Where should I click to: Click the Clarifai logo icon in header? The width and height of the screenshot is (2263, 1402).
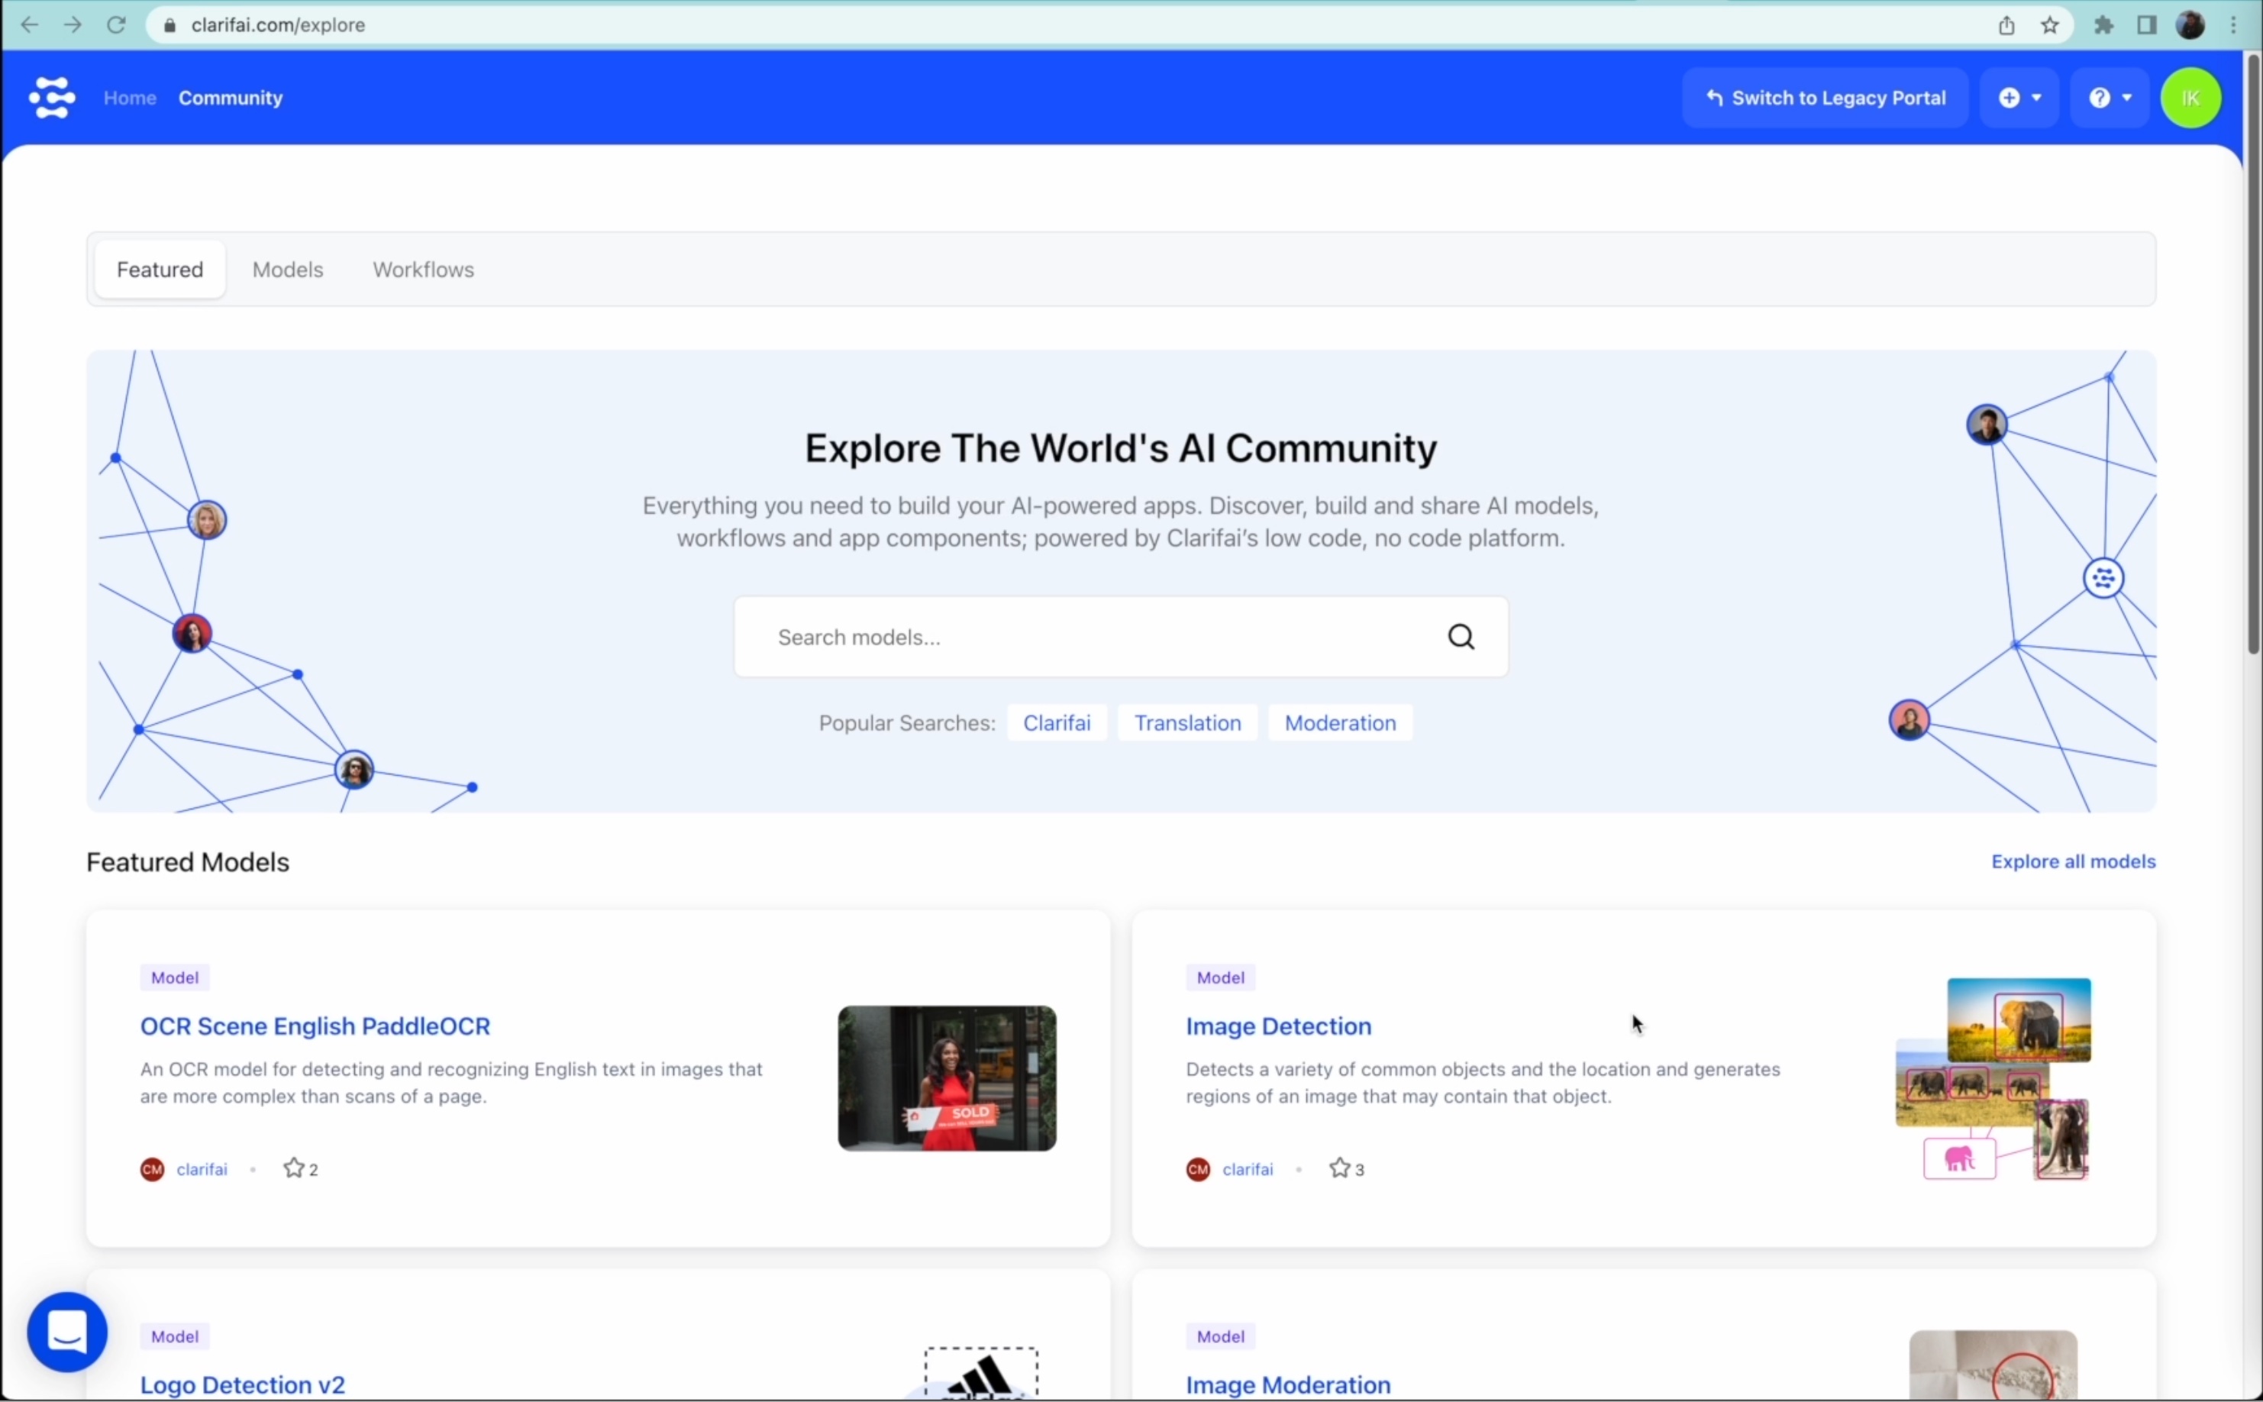[52, 98]
